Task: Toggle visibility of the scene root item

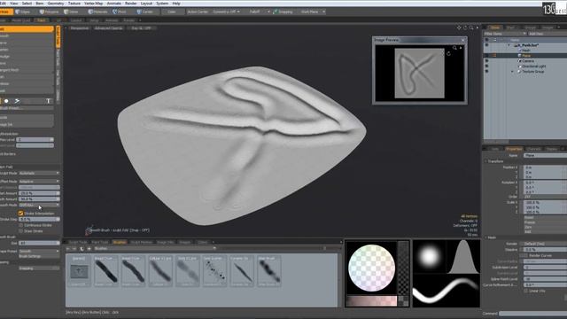Action: coord(486,45)
